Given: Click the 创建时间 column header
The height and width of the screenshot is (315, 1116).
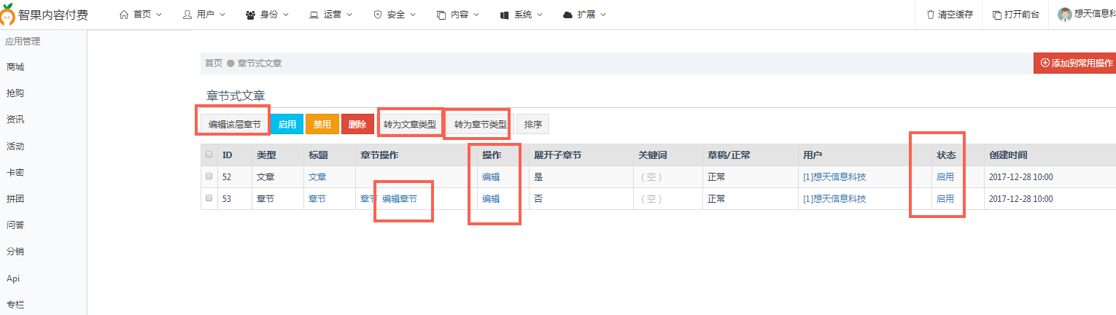Looking at the screenshot, I should click(1008, 155).
